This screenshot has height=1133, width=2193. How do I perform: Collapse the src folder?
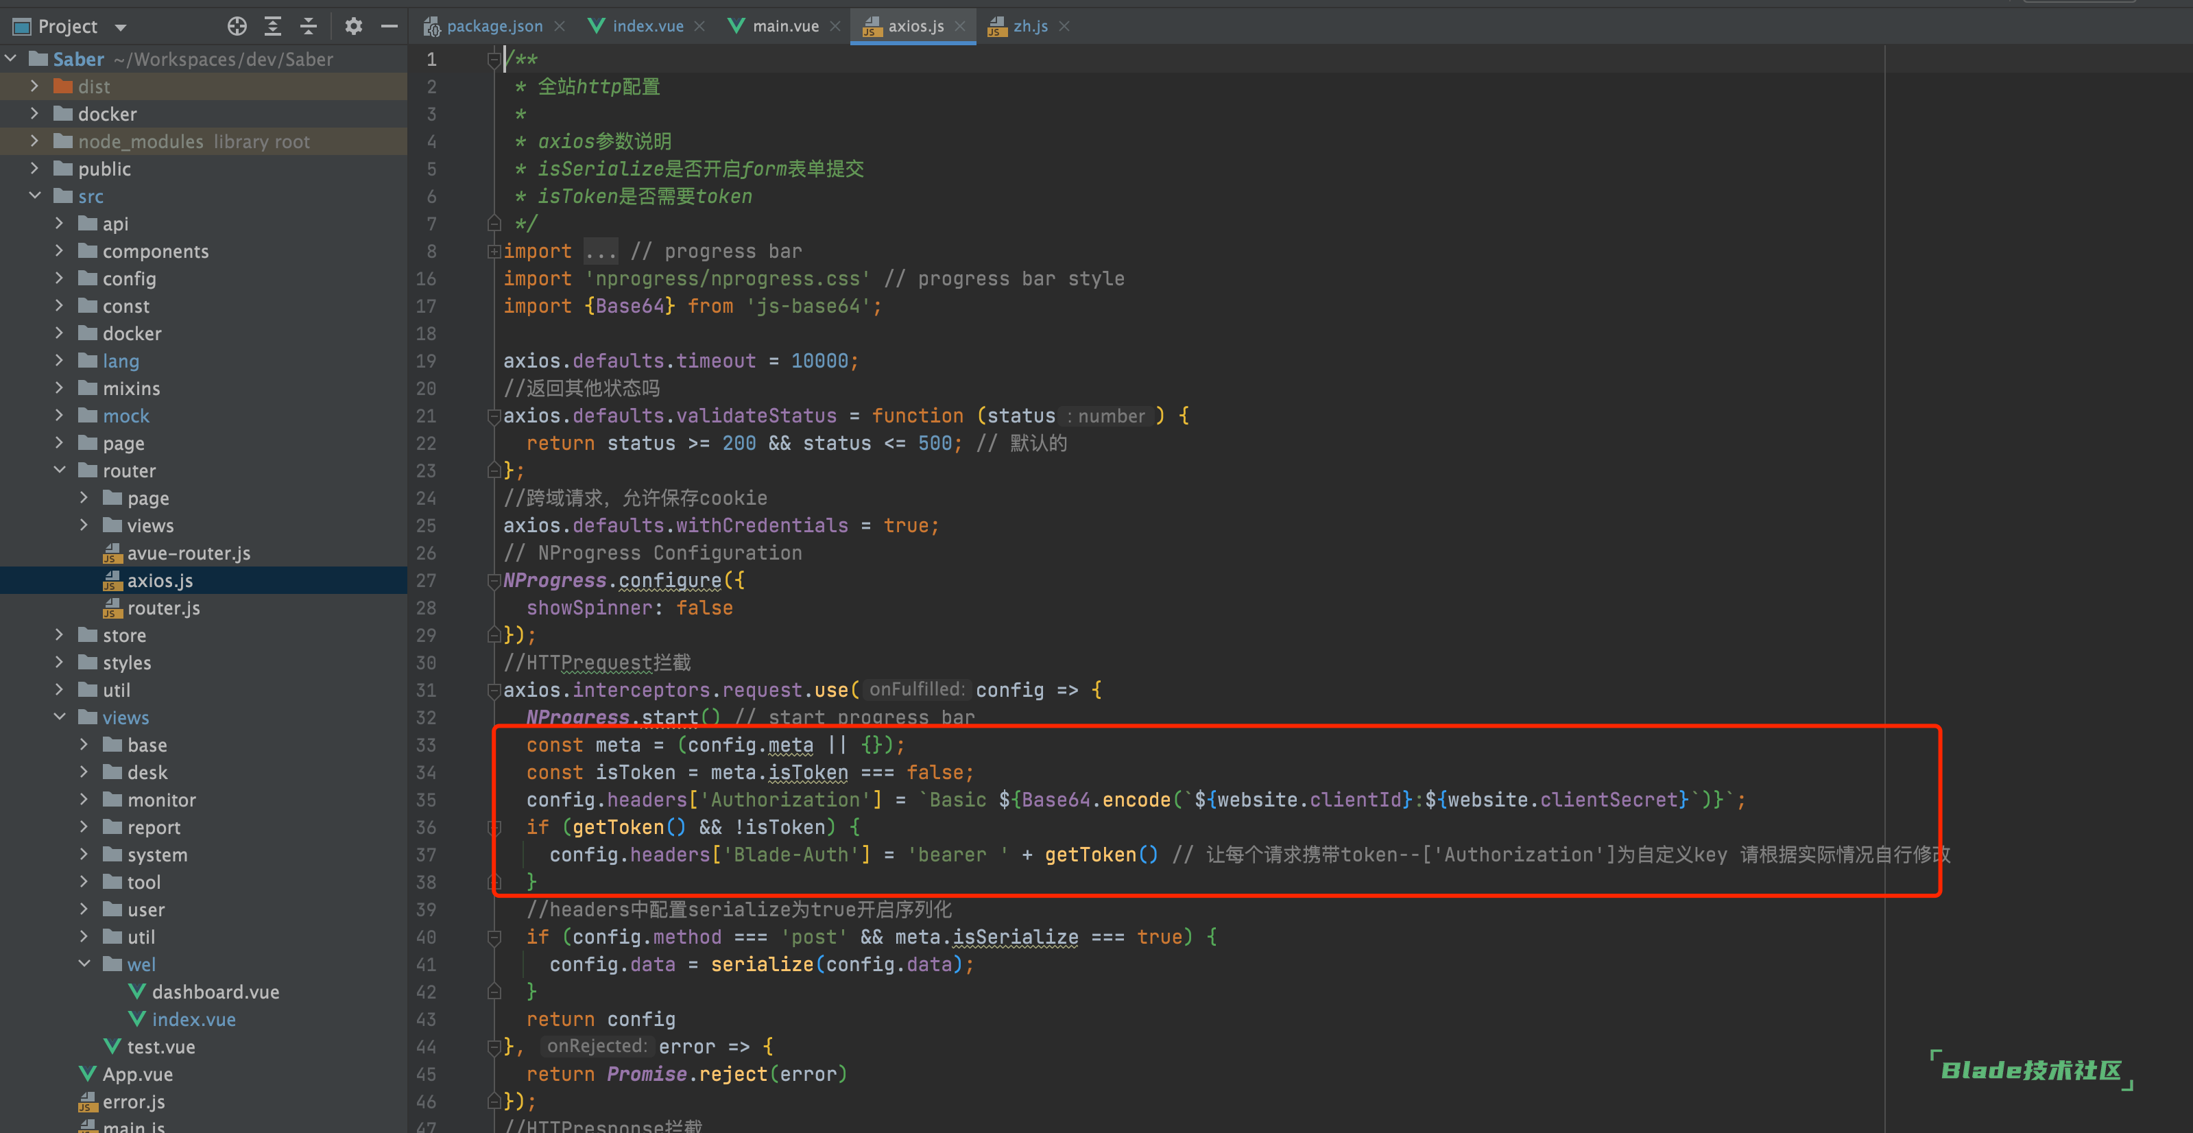coord(35,195)
